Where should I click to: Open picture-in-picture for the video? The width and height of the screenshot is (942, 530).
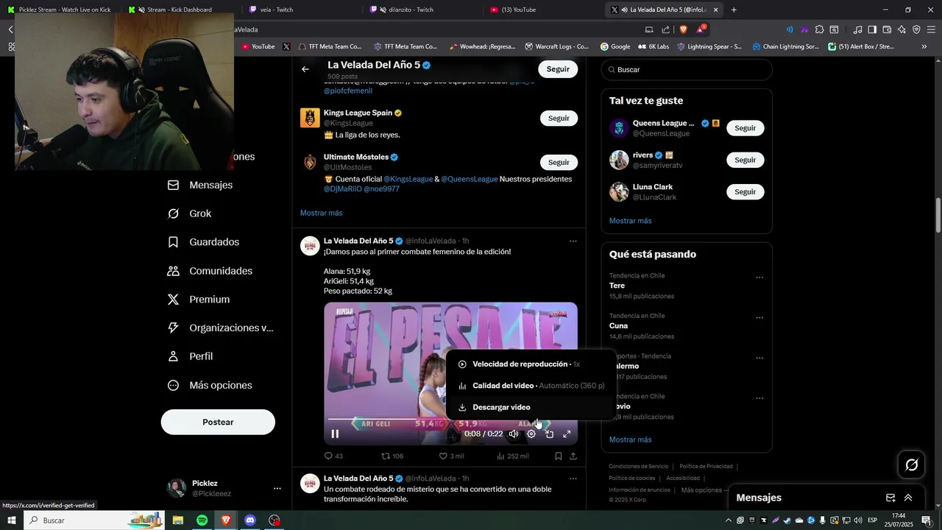(x=549, y=434)
